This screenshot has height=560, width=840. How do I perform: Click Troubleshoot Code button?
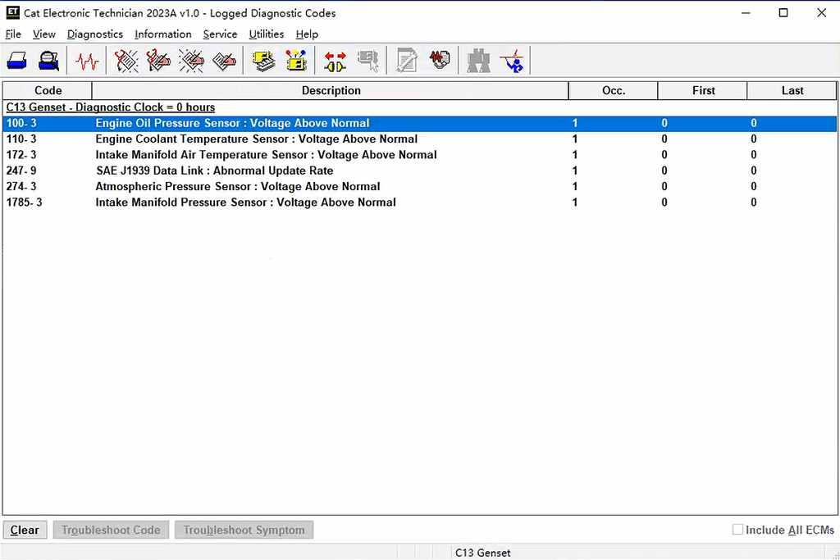coord(111,530)
